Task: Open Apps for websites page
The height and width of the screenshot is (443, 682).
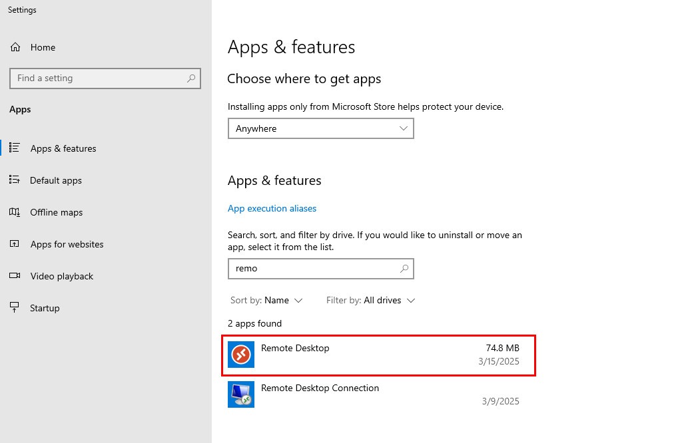Action: (67, 244)
